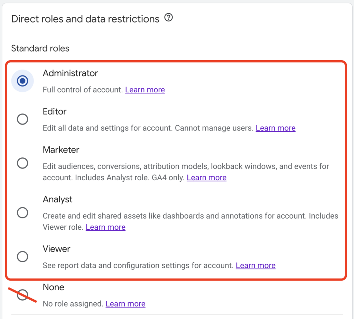Select the Viewer role radio button
This screenshot has height=319, width=354.
click(x=22, y=256)
